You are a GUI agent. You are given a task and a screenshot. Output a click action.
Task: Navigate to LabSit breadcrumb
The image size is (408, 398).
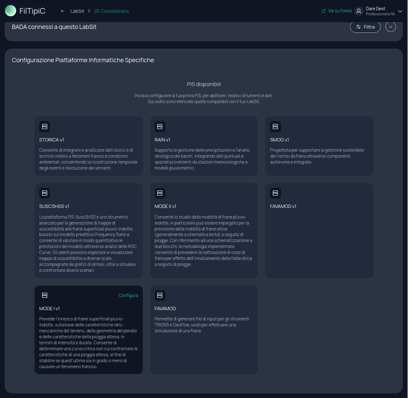[x=77, y=11]
